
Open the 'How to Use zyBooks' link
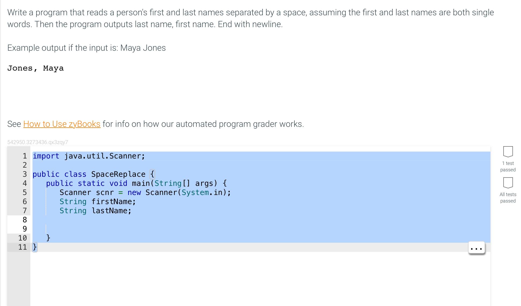[x=61, y=124]
